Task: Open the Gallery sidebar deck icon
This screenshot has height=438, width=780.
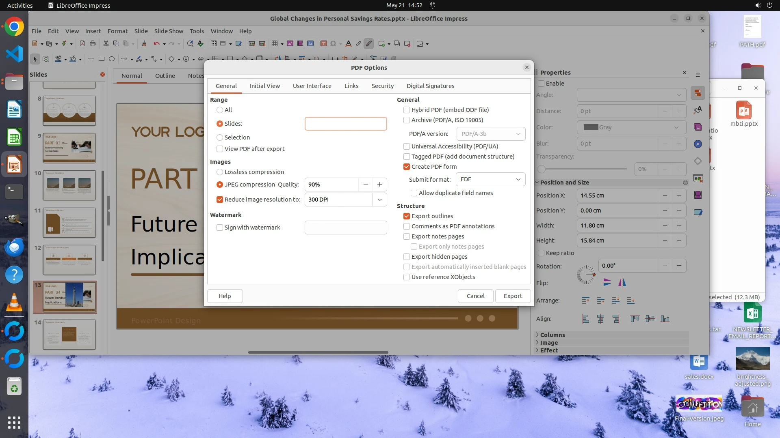Action: click(x=698, y=127)
